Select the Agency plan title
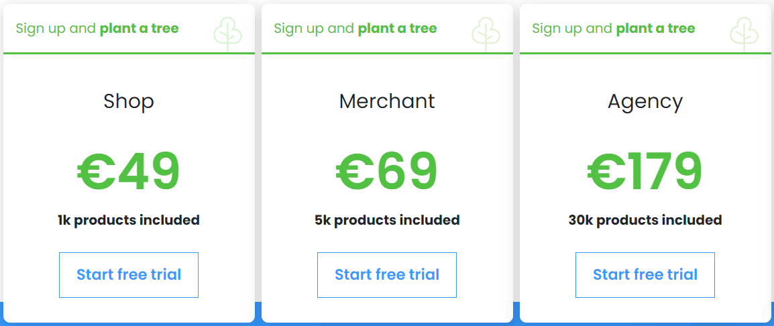The height and width of the screenshot is (326, 774). [645, 103]
